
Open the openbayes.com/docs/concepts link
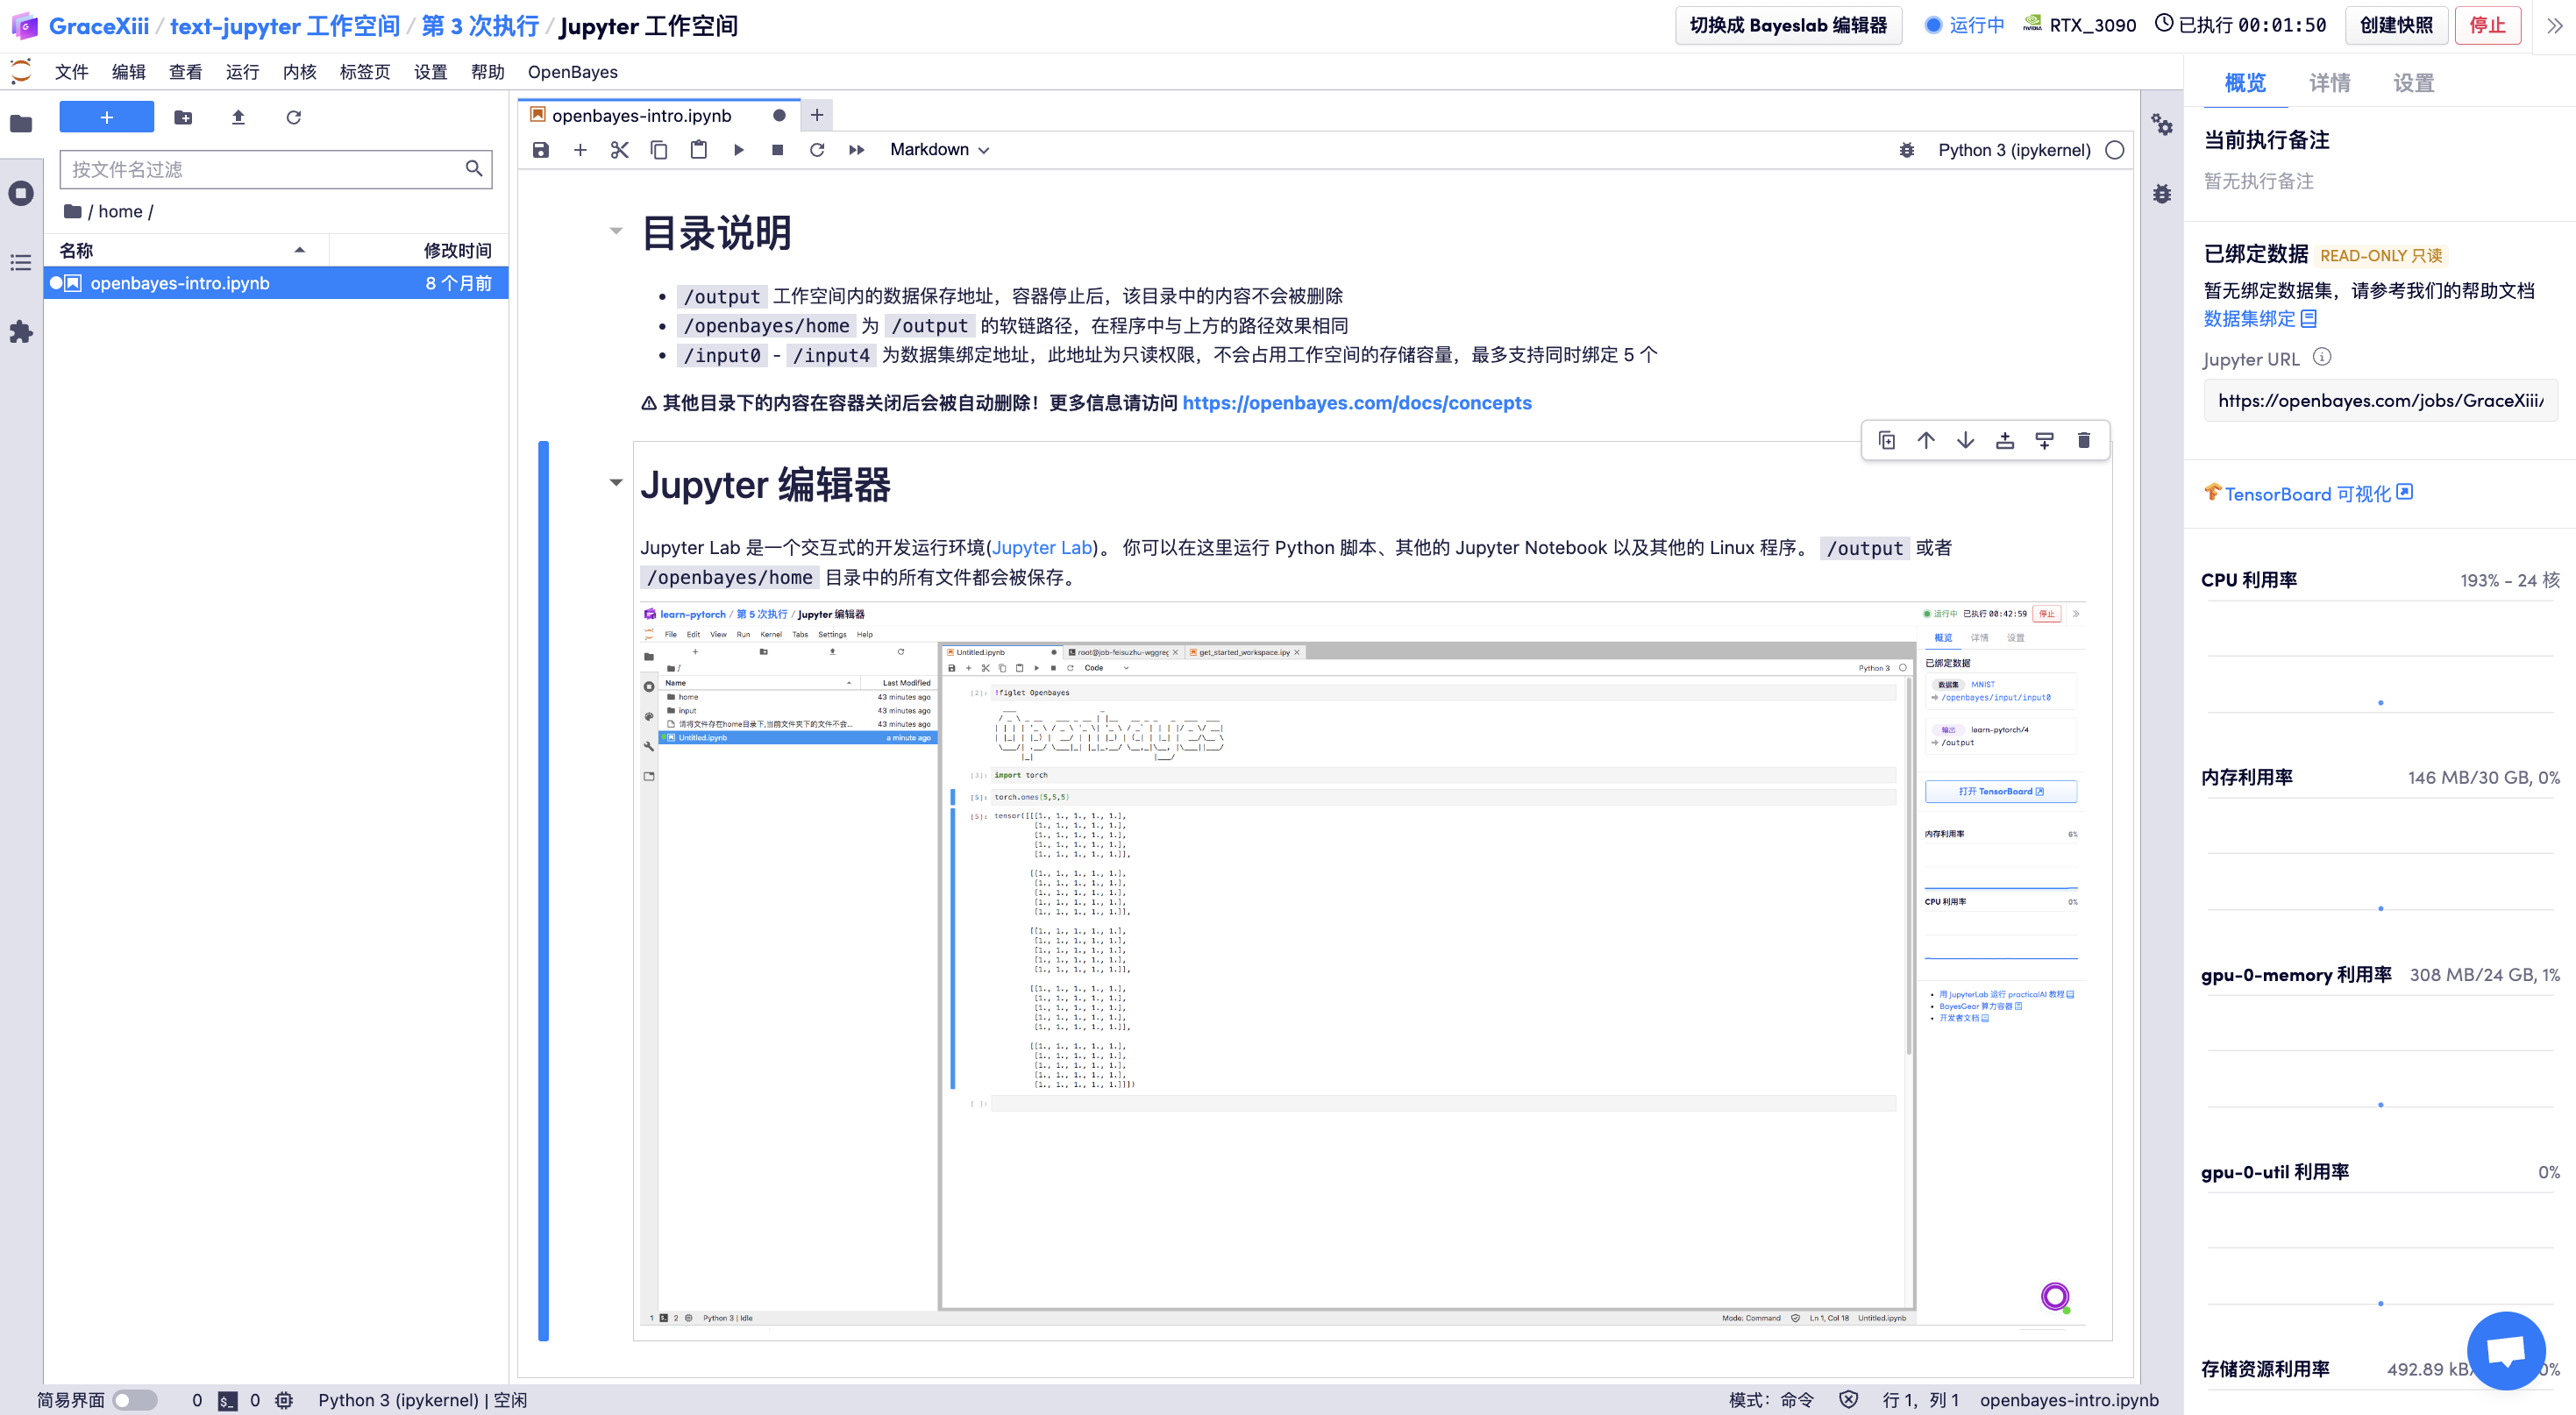(1356, 403)
